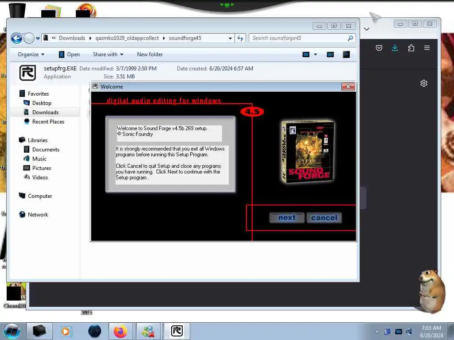Click the Sound Forge box art image
The height and width of the screenshot is (340, 454).
(307, 152)
